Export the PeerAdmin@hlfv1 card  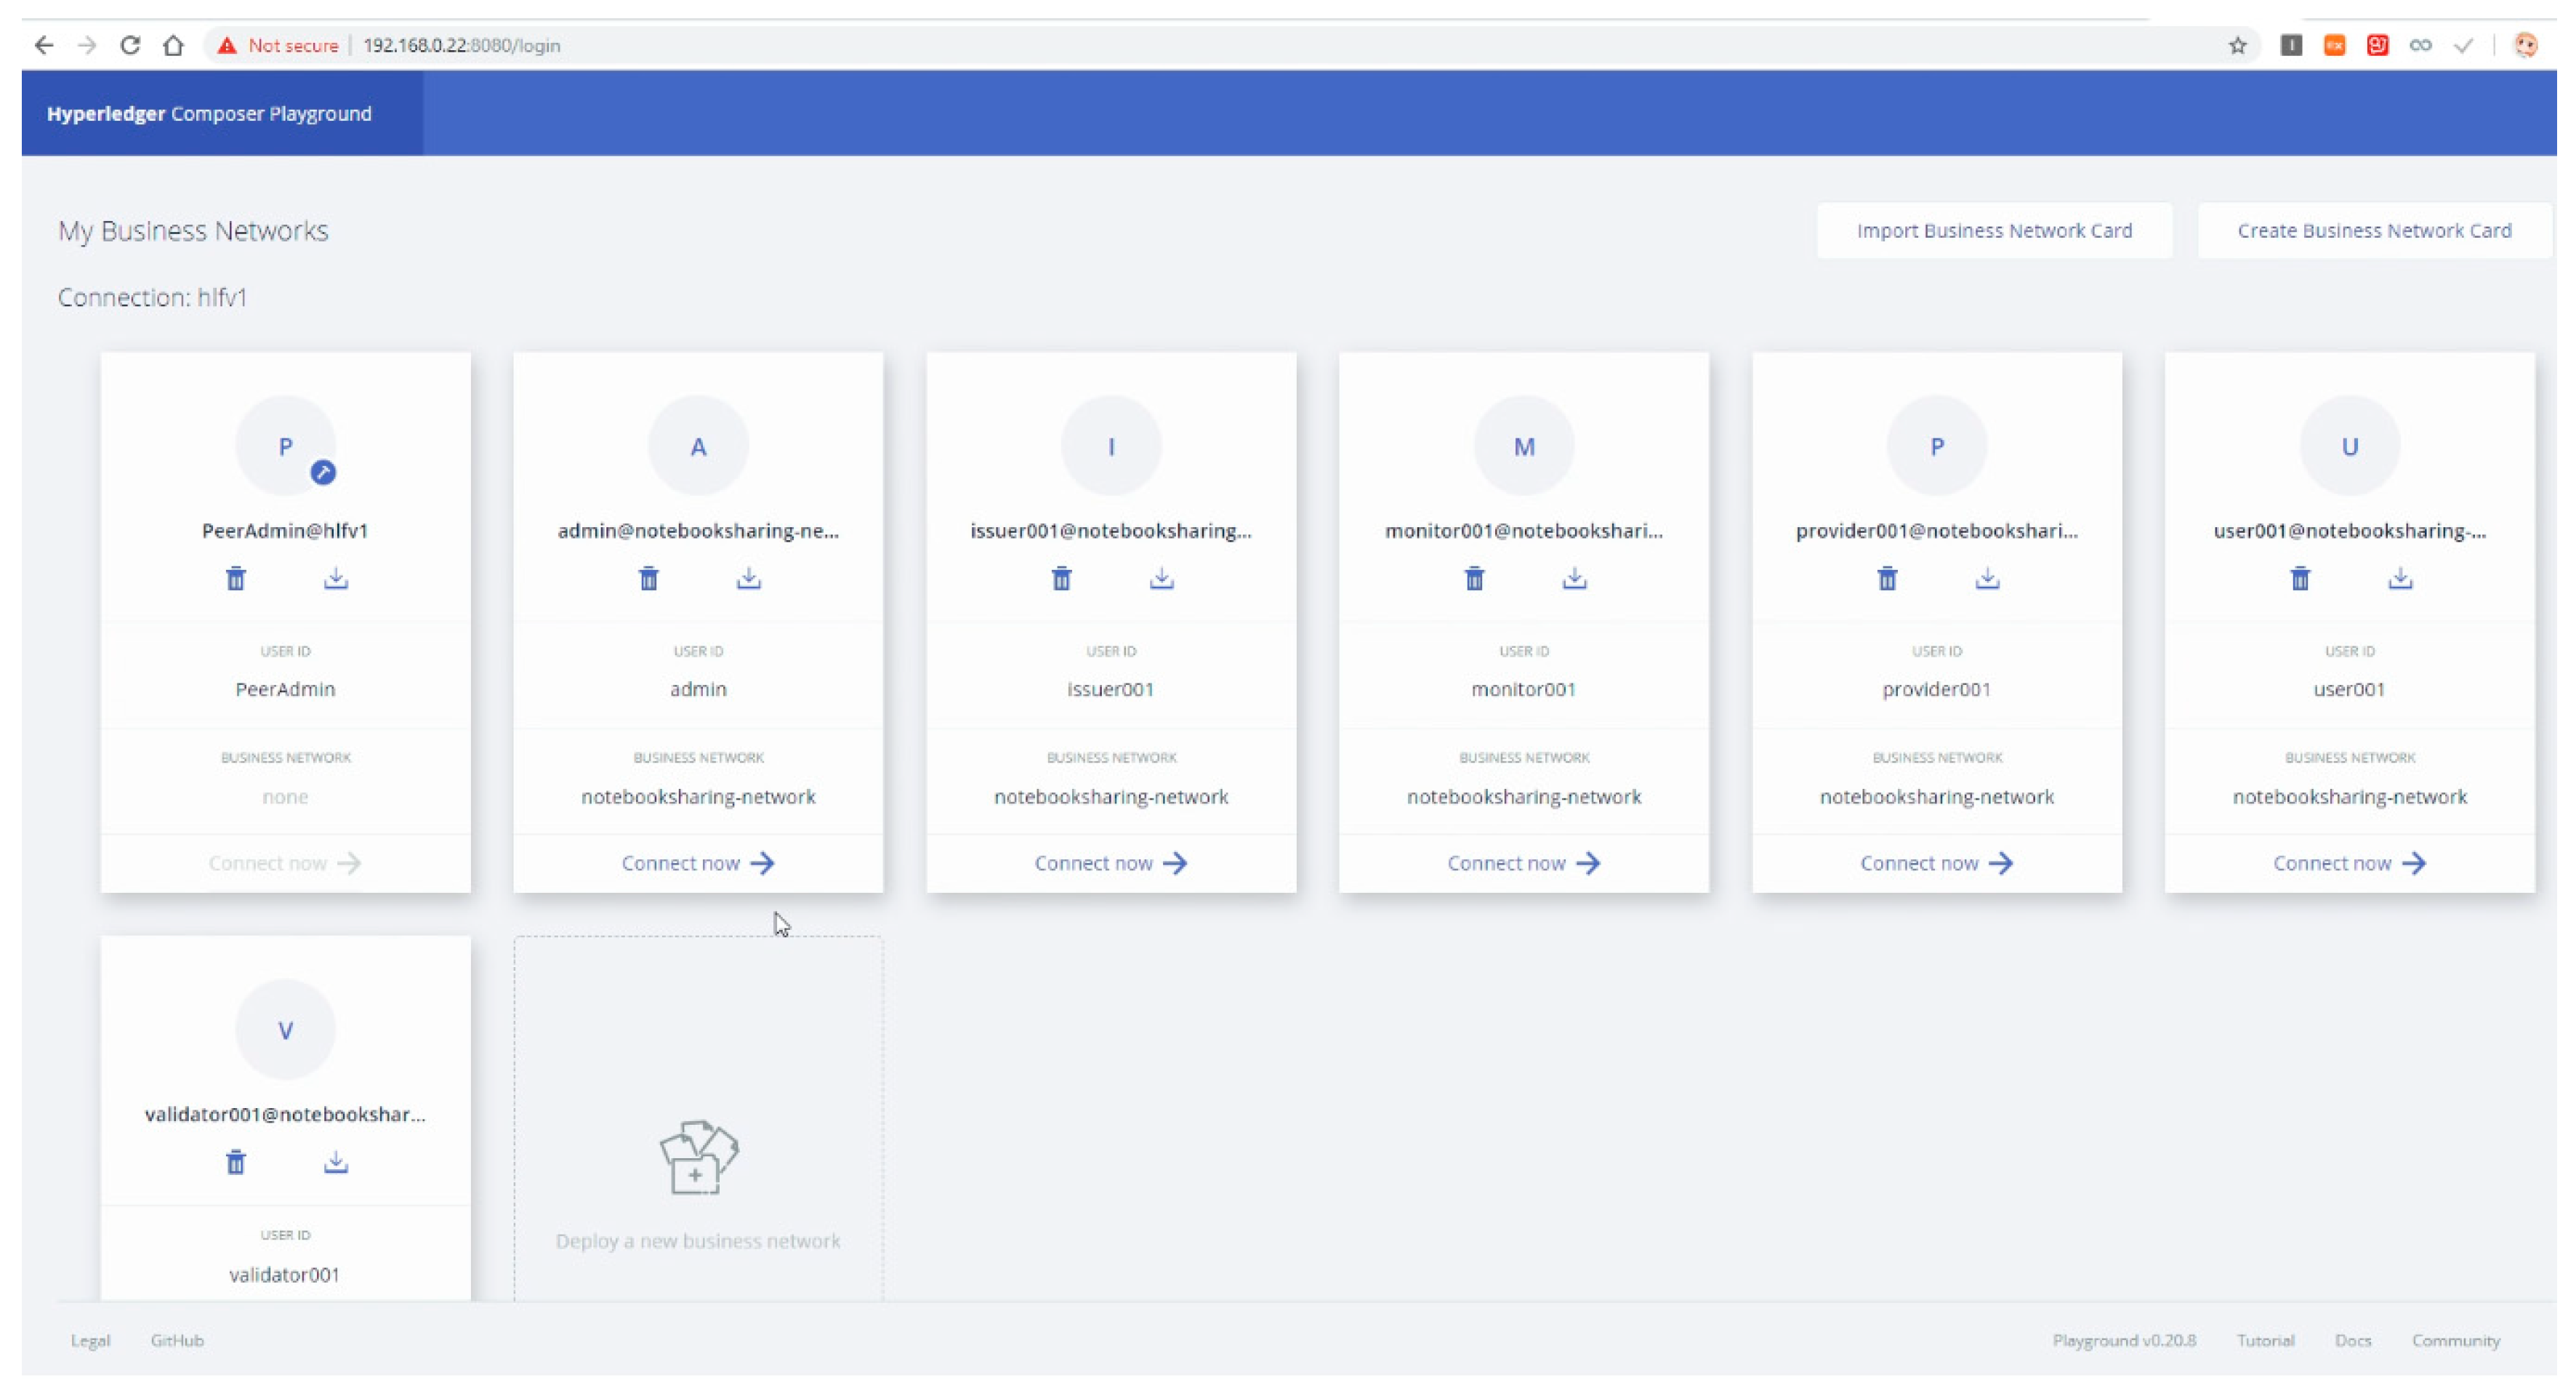pos(336,579)
